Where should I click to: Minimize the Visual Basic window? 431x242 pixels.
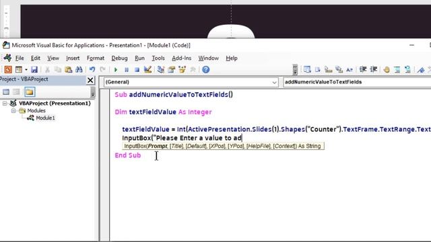pos(411,45)
